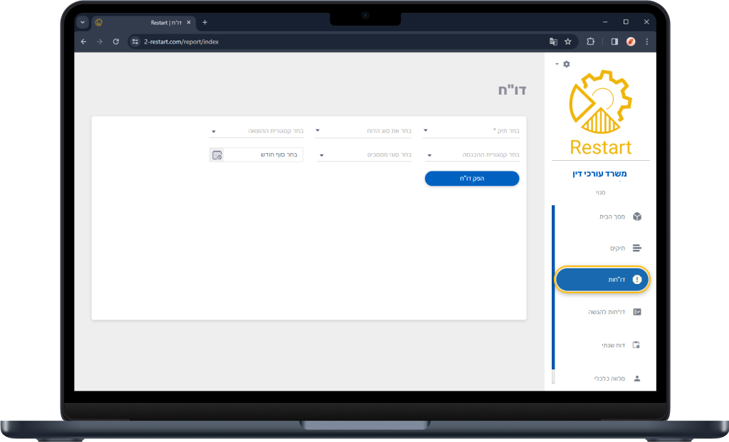The image size is (729, 442).
Task: Open the browser three-dot menu
Action: pyautogui.click(x=646, y=42)
